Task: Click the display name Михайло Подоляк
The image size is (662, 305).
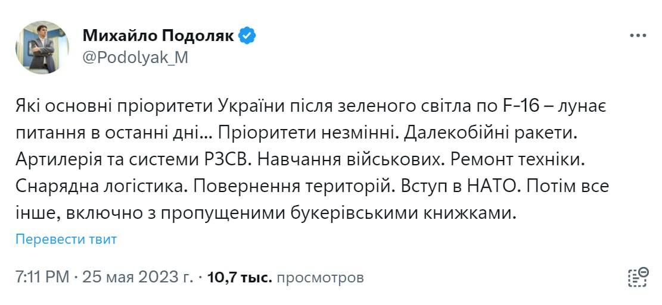Action: click(159, 36)
